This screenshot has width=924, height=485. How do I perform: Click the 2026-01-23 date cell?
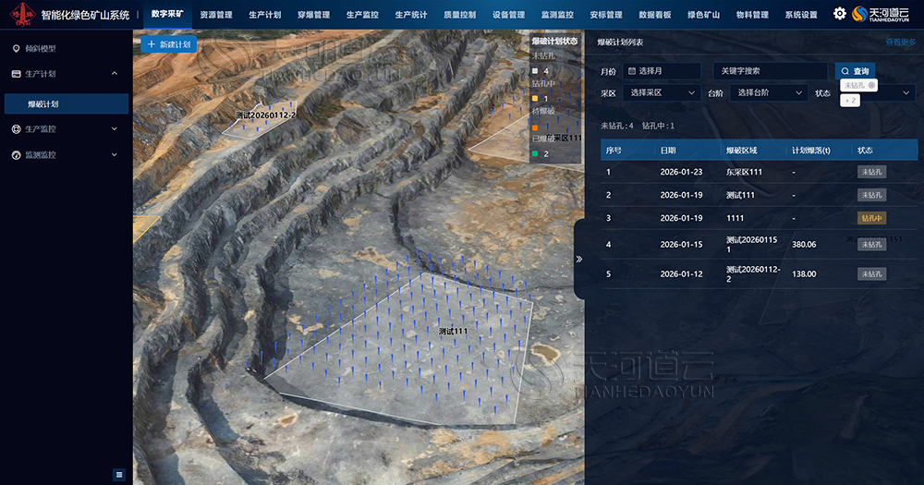681,172
